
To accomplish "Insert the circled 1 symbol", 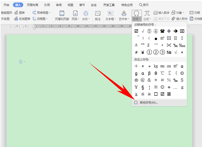I will point(149,52).
